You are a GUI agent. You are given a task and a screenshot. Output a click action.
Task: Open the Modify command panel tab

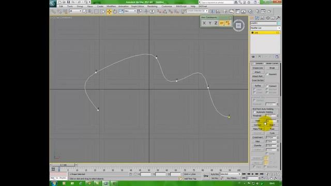[257, 18]
